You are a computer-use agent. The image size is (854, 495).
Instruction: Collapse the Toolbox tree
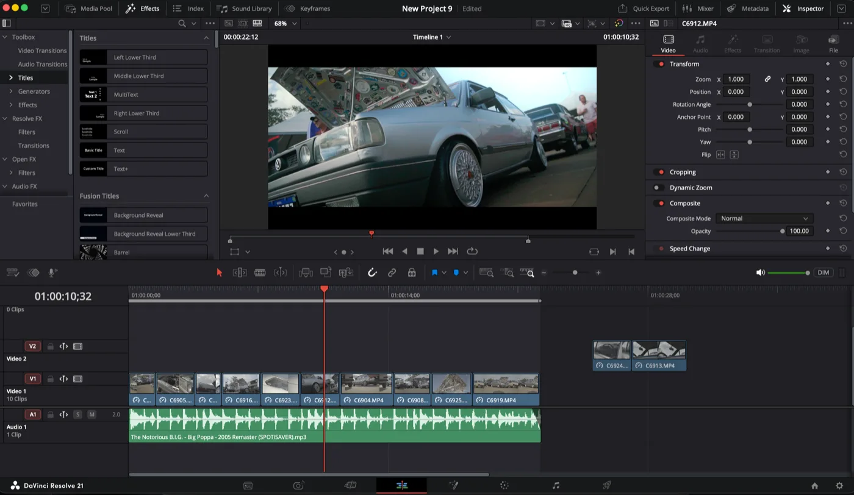(x=5, y=37)
